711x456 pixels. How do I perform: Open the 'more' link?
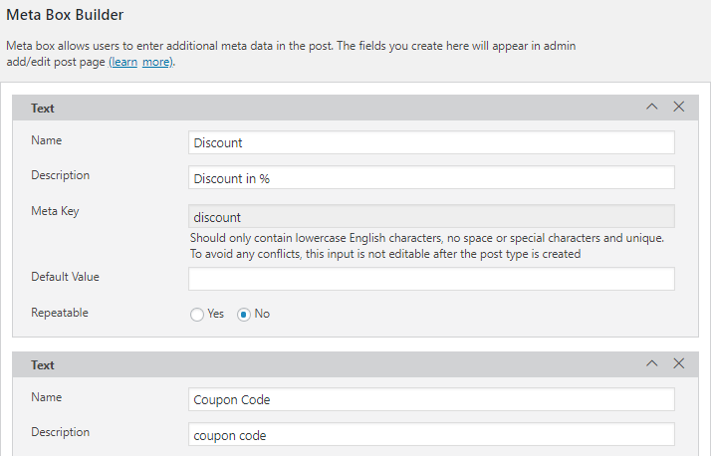coord(156,62)
